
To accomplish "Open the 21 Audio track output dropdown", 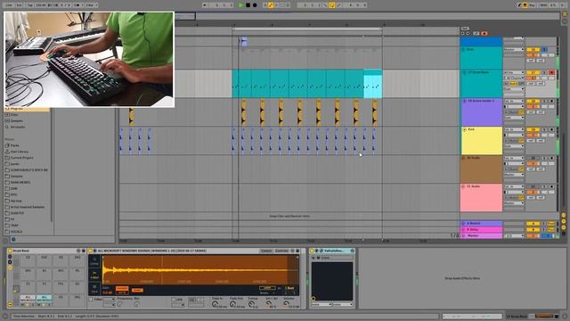I will click(514, 203).
